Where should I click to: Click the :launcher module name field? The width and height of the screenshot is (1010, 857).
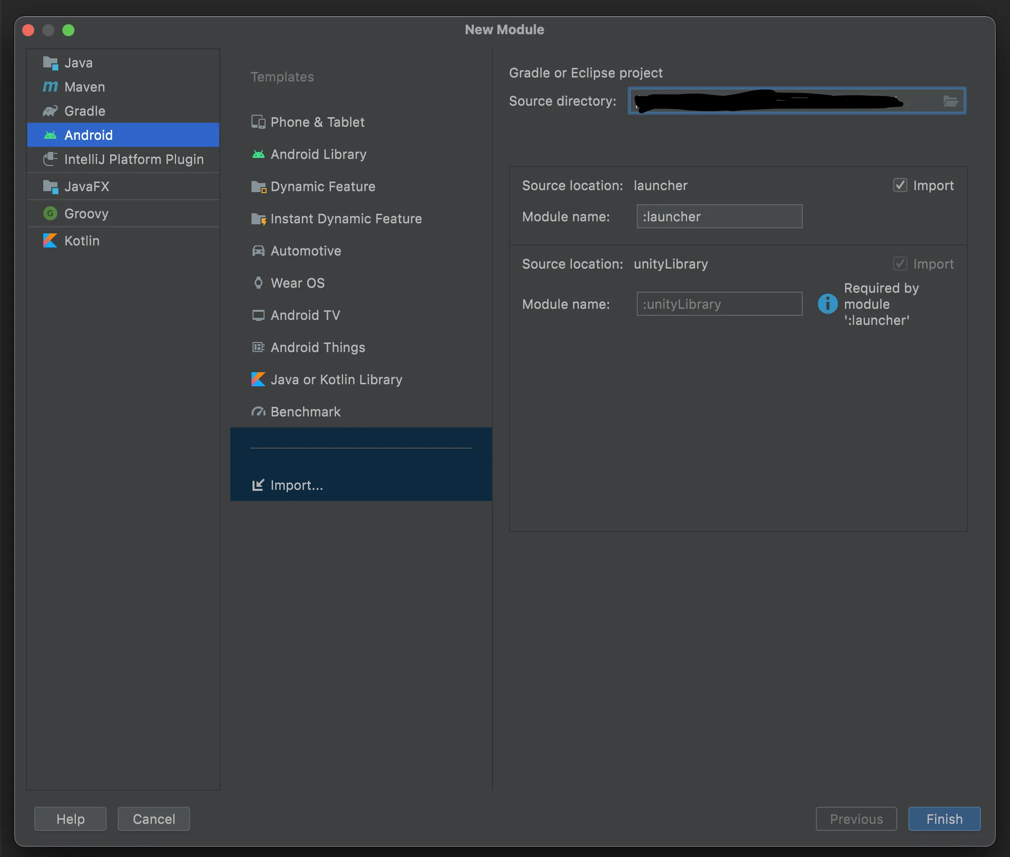pos(719,217)
